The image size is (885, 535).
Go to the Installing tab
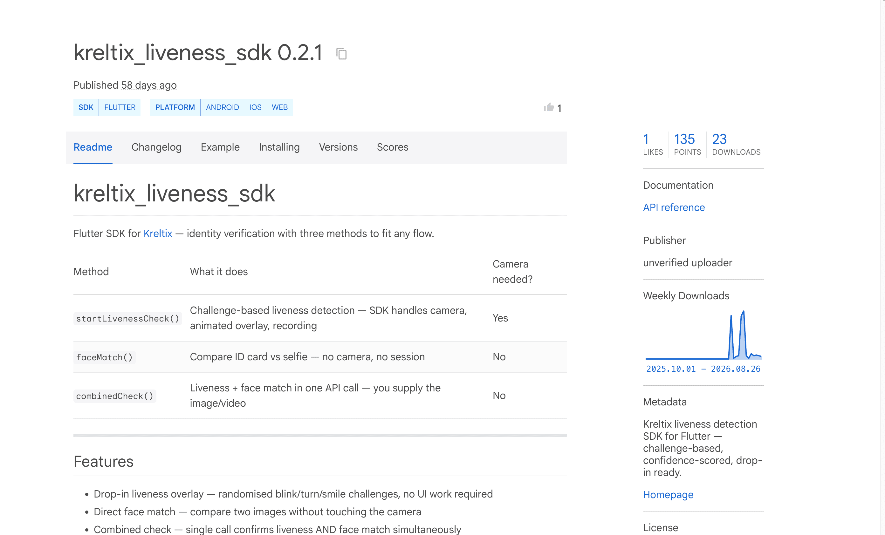[x=279, y=147]
